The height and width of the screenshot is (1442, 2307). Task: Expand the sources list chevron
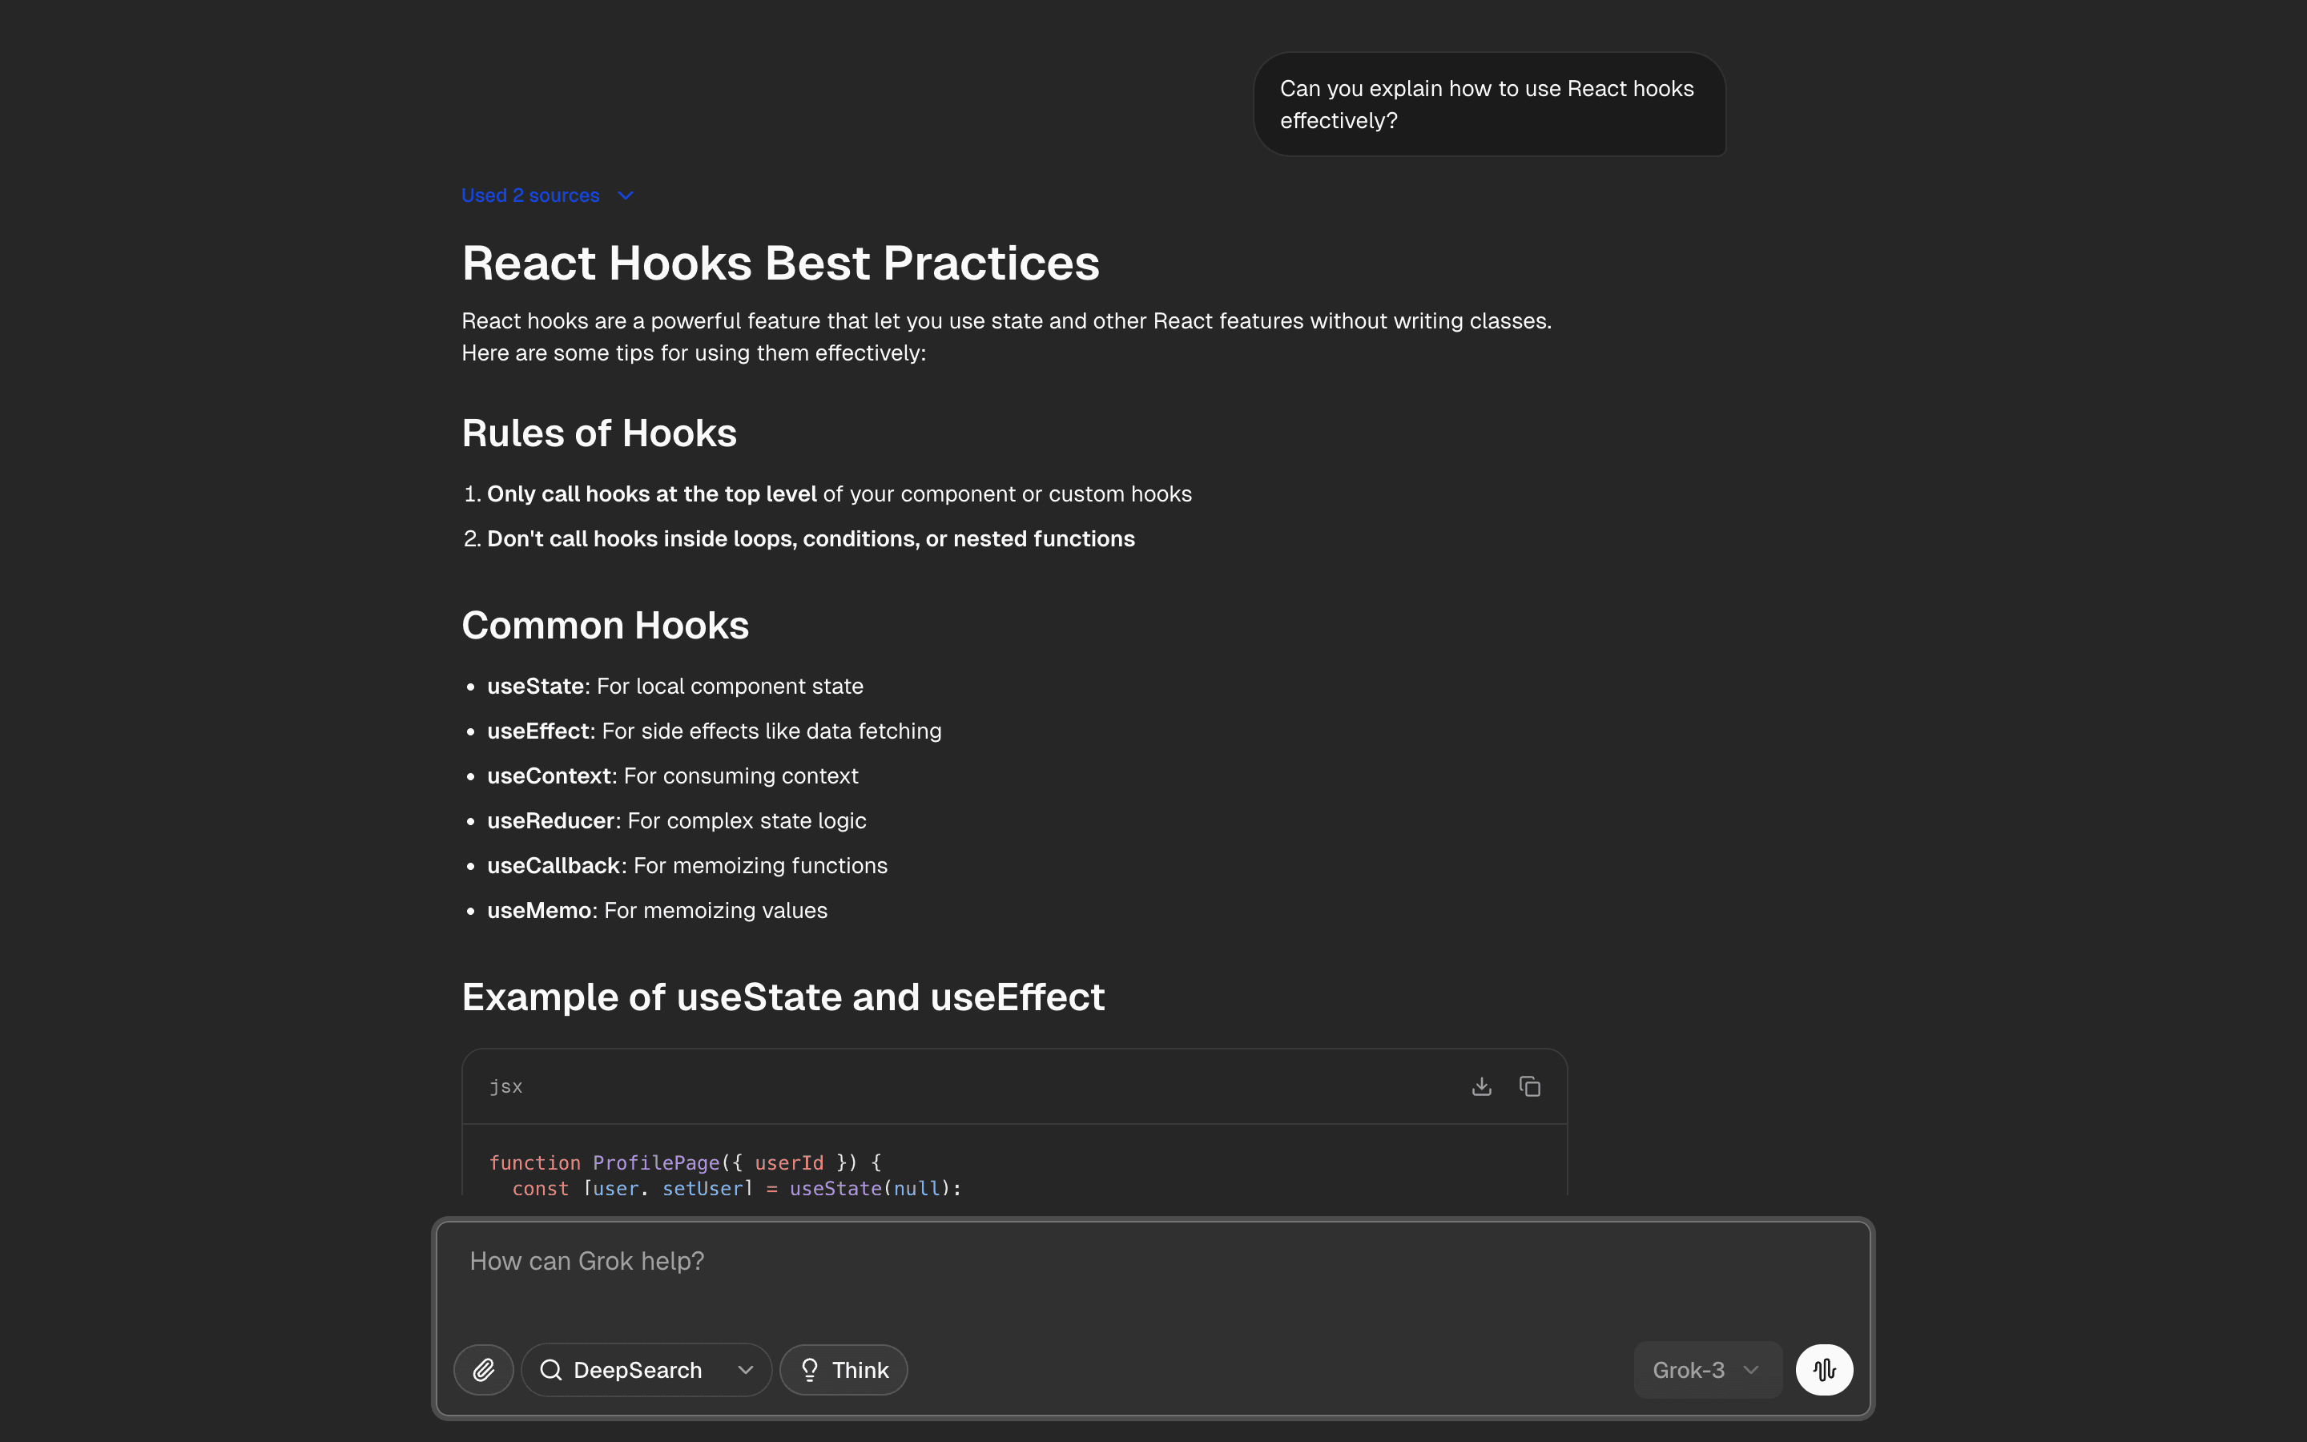(x=626, y=195)
